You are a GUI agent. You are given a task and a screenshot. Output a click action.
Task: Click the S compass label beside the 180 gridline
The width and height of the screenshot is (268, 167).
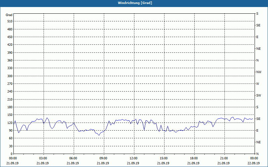pyautogui.click(x=257, y=107)
